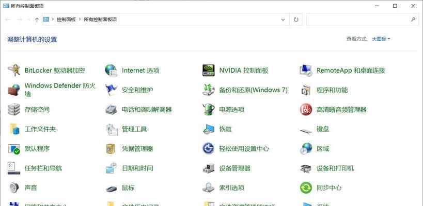Open the 恢复 recovery icon
The height and width of the screenshot is (206, 423).
[x=209, y=129]
